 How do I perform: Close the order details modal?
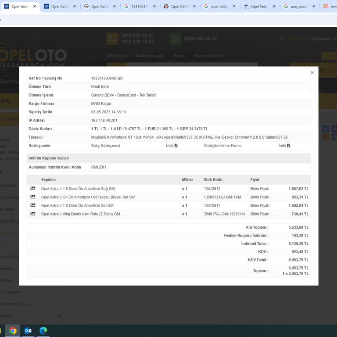click(312, 73)
